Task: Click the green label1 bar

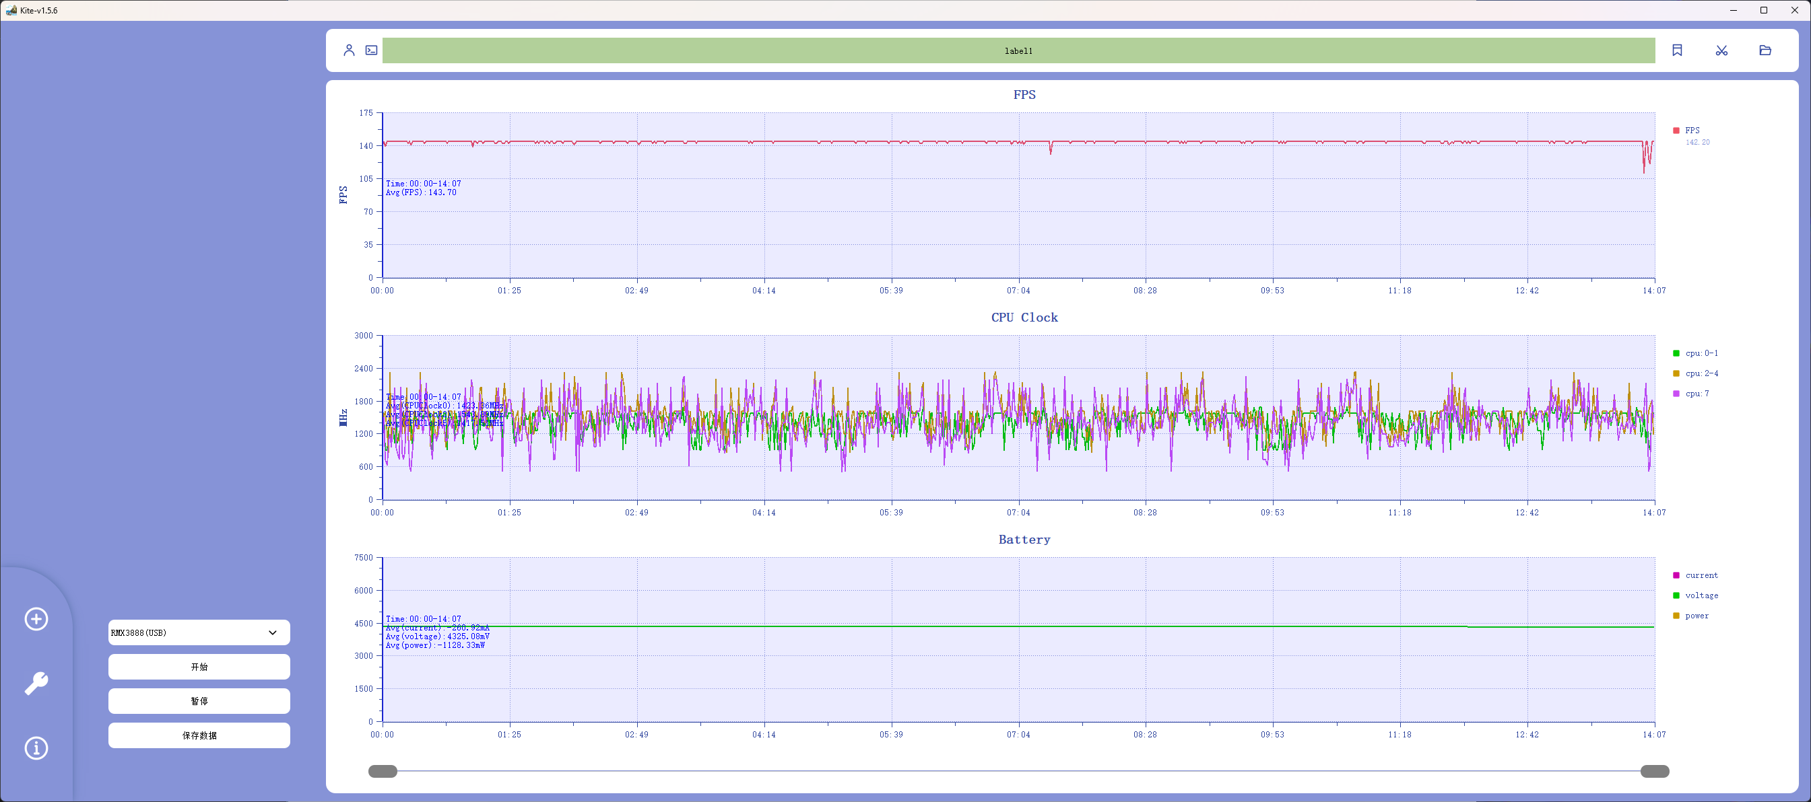Action: 1018,50
